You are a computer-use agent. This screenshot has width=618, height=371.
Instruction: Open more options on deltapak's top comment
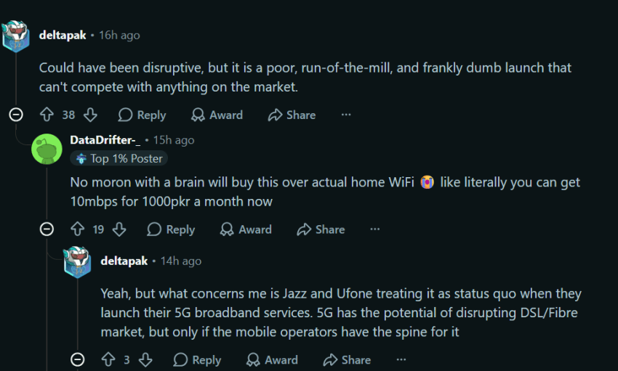[x=346, y=115]
